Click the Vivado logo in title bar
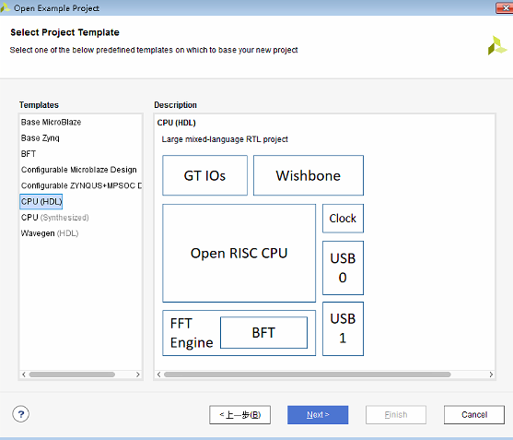Image resolution: width=513 pixels, height=440 pixels. click(x=5, y=8)
